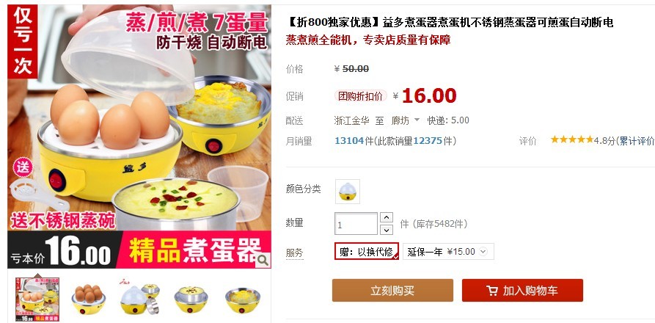This screenshot has height=323, width=655.
Task: Select the 赠:以换代修 service option
Action: tap(366, 252)
